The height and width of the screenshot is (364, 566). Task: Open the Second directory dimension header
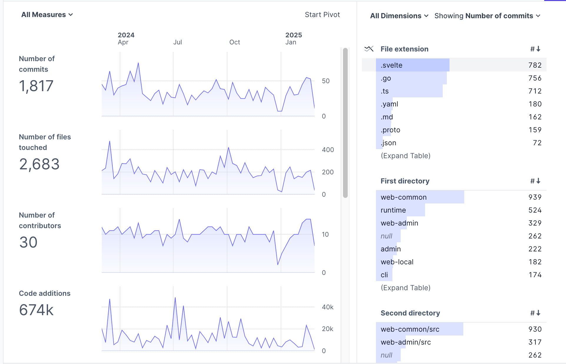pyautogui.click(x=410, y=313)
